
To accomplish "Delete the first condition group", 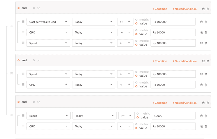I will click(208, 9).
